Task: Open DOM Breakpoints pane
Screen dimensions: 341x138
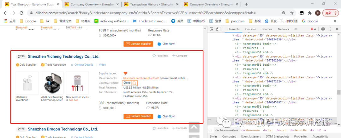Action: tap(277, 136)
